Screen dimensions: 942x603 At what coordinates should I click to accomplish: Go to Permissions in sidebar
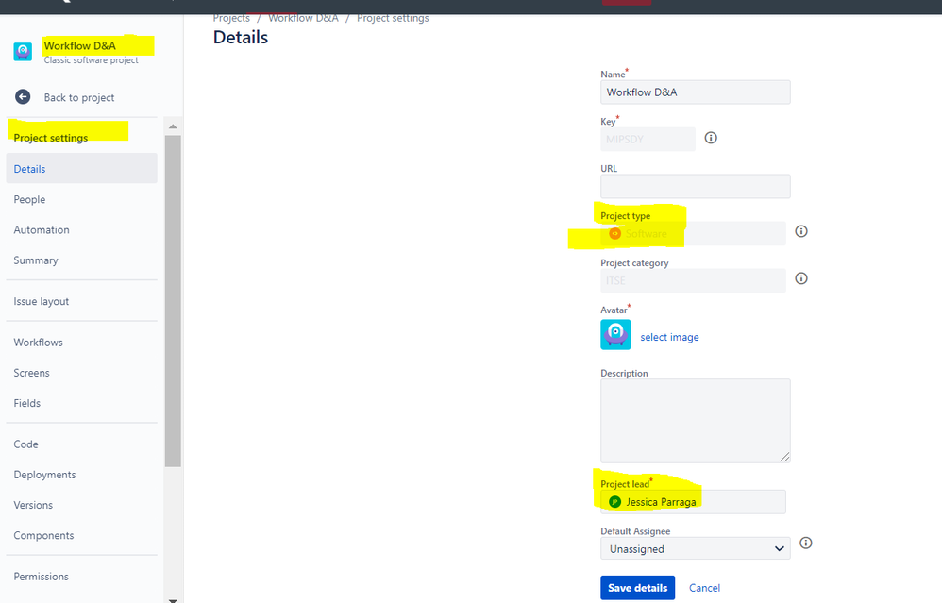pos(42,576)
